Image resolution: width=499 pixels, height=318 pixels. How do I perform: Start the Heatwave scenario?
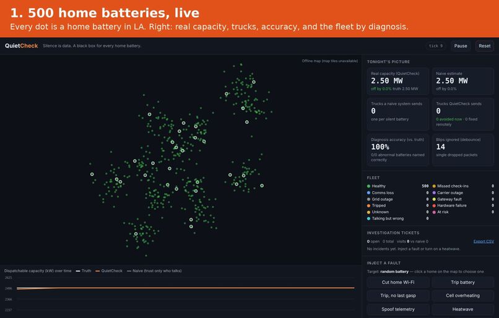tap(462, 309)
